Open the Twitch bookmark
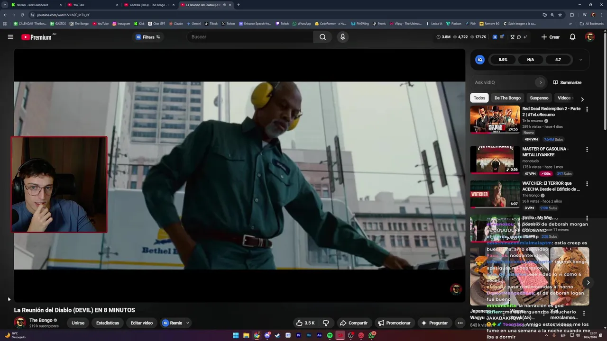The height and width of the screenshot is (341, 607). pos(282,23)
